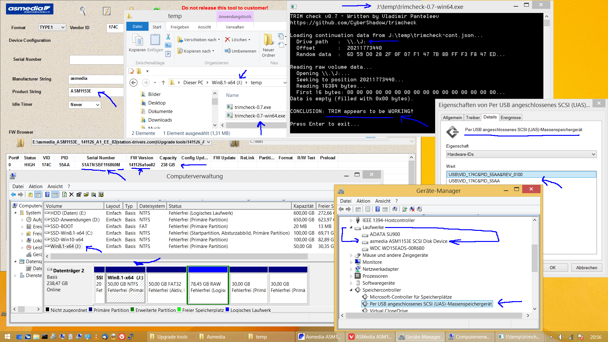Image resolution: width=608 pixels, height=342 pixels.
Task: Open the Geräte-Manager window from the taskbar
Action: tap(420, 337)
